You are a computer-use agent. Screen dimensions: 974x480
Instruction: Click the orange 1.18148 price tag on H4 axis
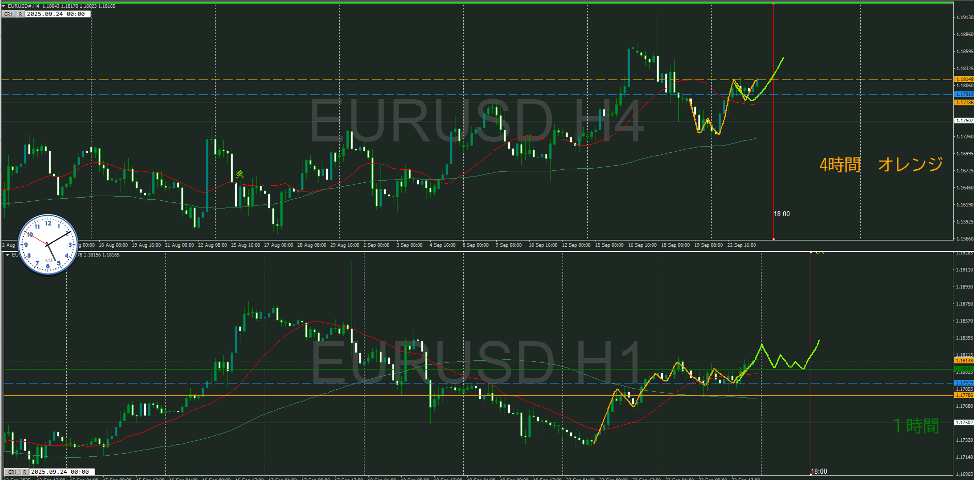[964, 79]
